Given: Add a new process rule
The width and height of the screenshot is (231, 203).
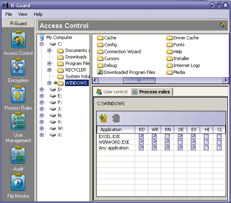Looking at the screenshot, I should 103,118.
